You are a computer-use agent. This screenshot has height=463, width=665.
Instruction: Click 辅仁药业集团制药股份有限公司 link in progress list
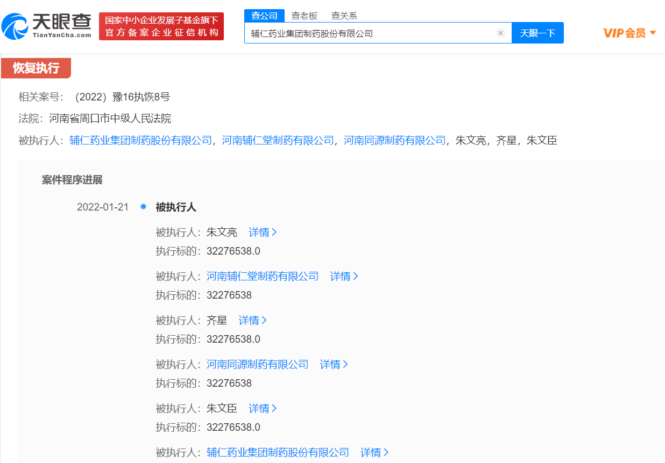click(x=278, y=453)
